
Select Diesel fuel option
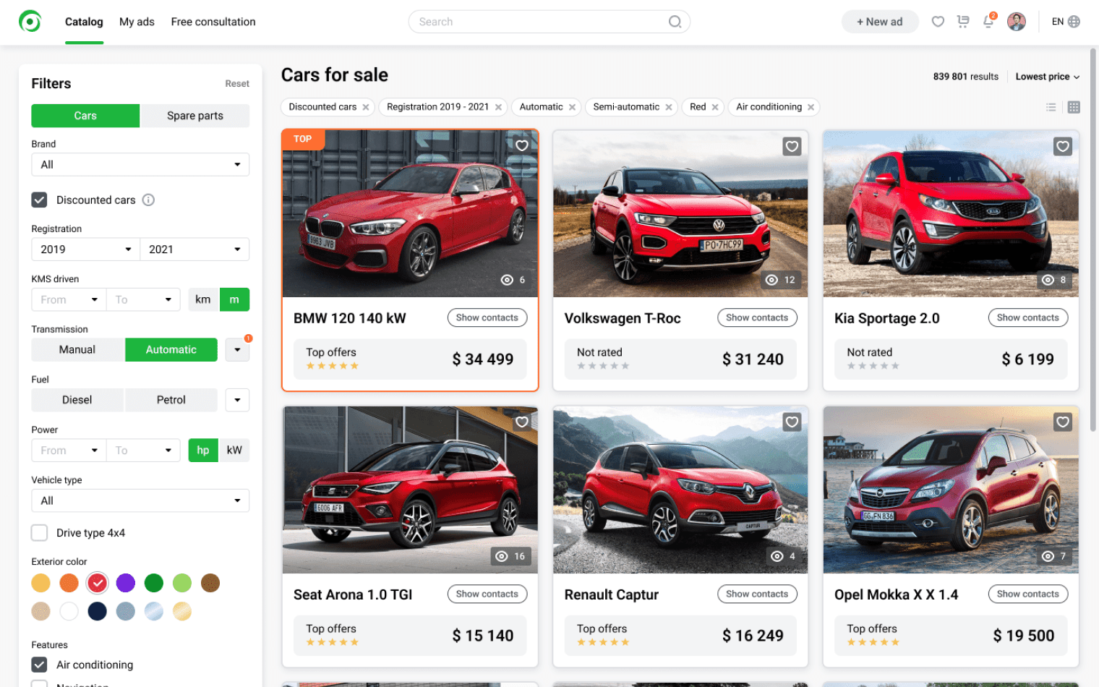77,400
